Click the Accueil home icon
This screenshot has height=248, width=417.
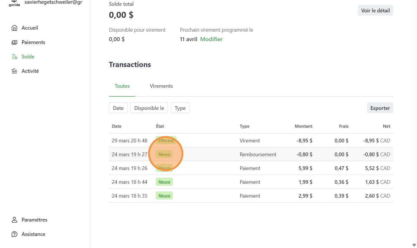14,28
